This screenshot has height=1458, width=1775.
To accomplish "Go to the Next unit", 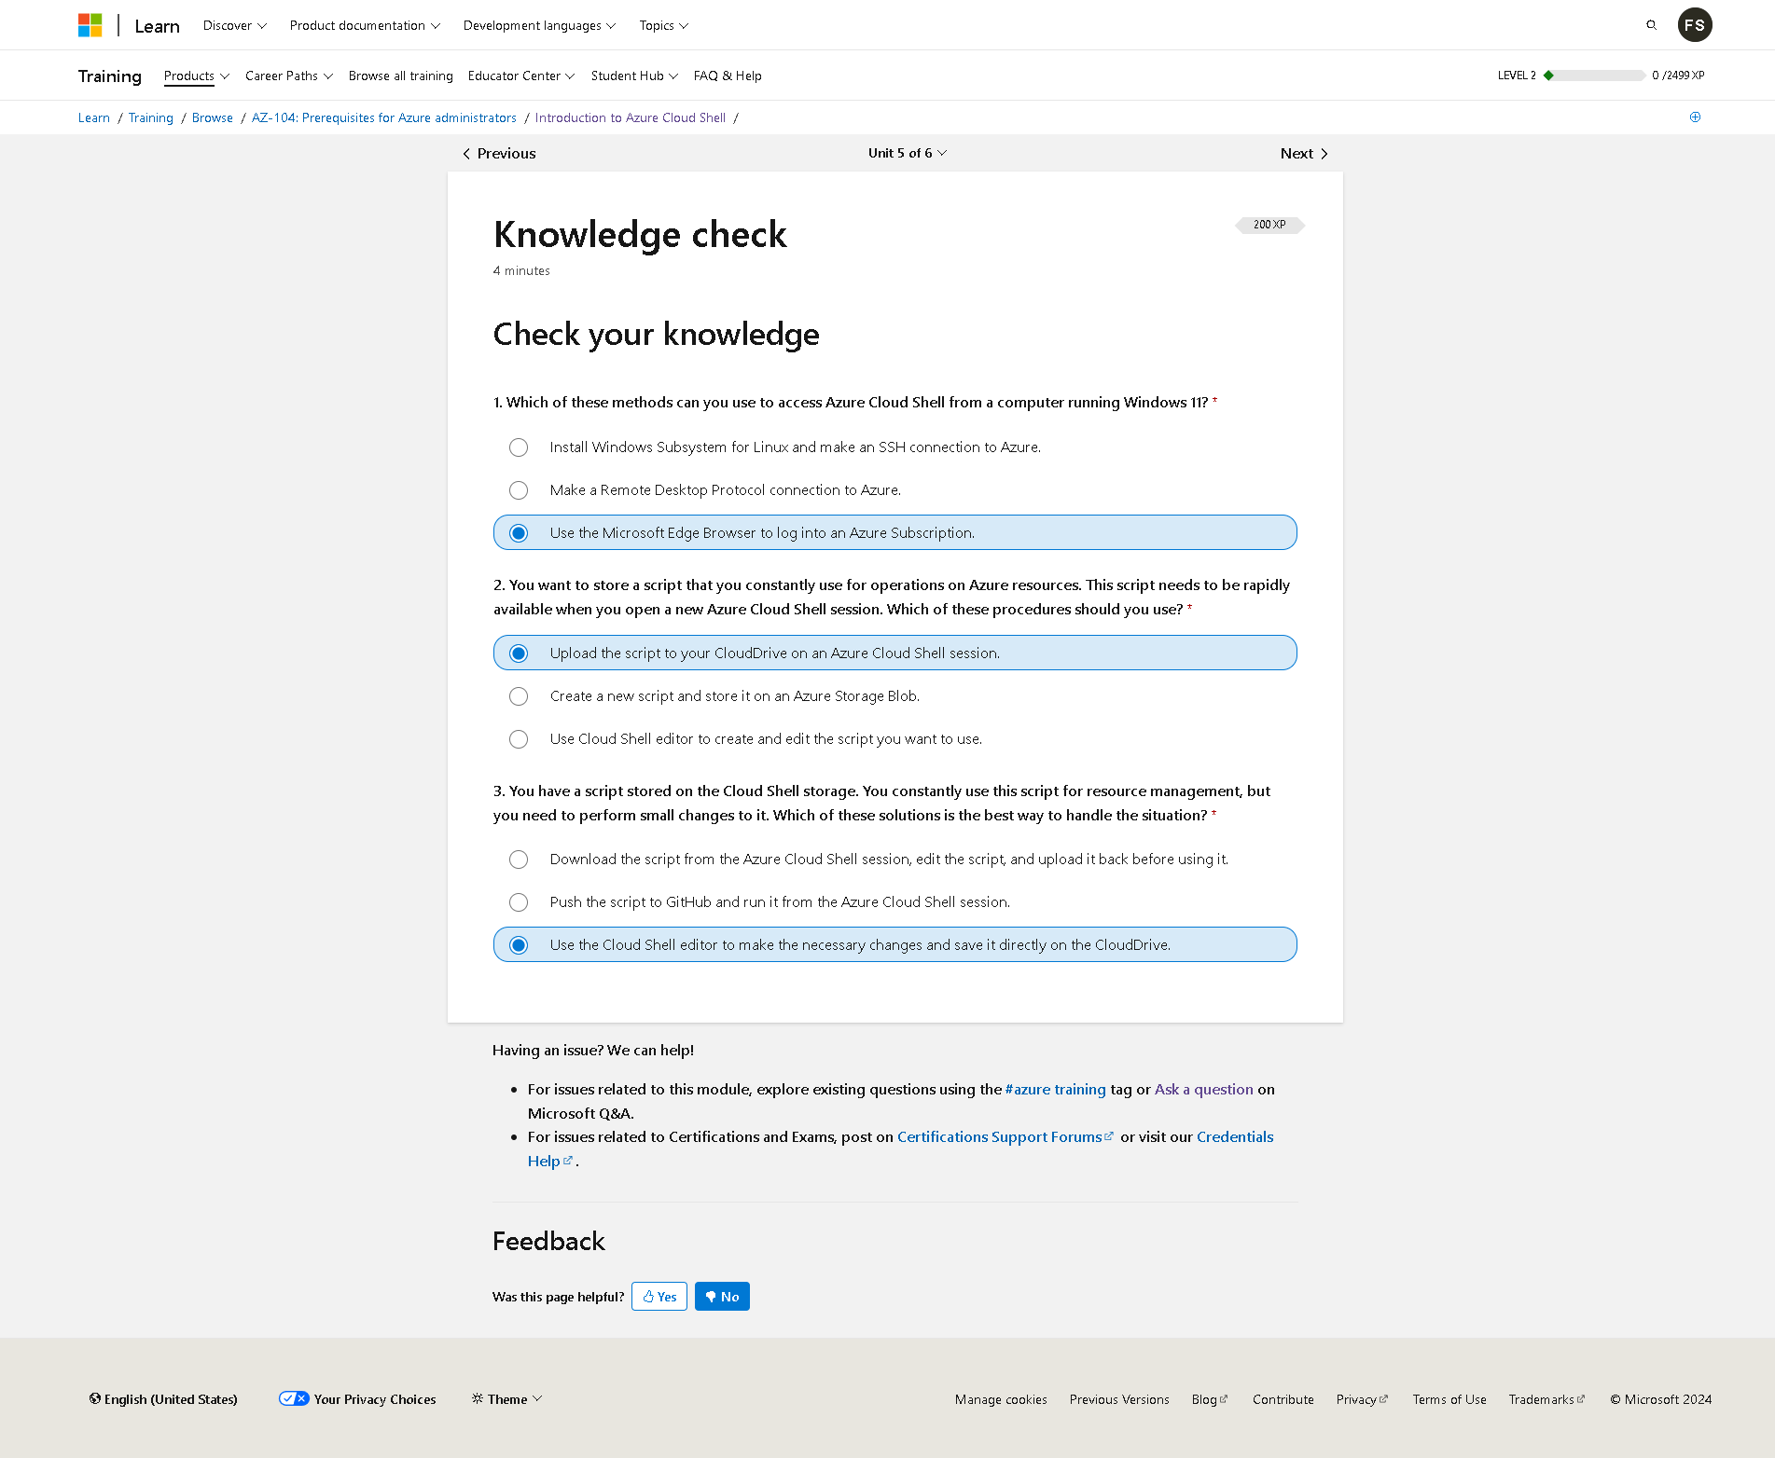I will [x=1303, y=154].
